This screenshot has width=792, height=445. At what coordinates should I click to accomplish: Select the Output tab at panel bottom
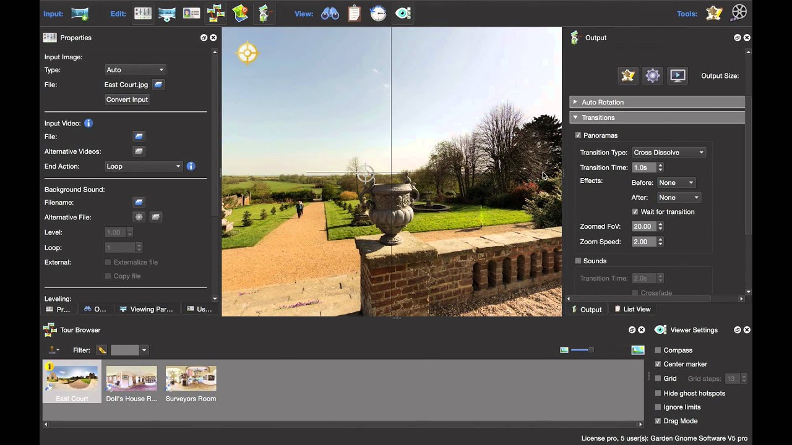pyautogui.click(x=586, y=309)
